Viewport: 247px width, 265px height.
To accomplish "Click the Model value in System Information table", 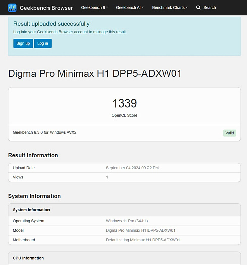I will pos(140,230).
